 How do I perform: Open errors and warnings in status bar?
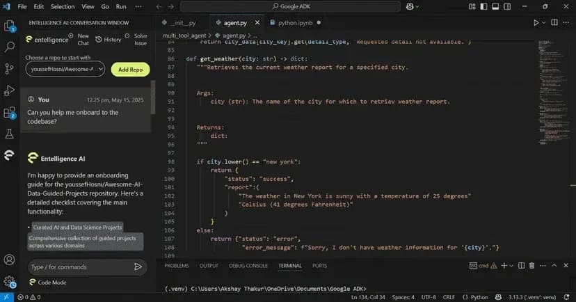[29, 297]
